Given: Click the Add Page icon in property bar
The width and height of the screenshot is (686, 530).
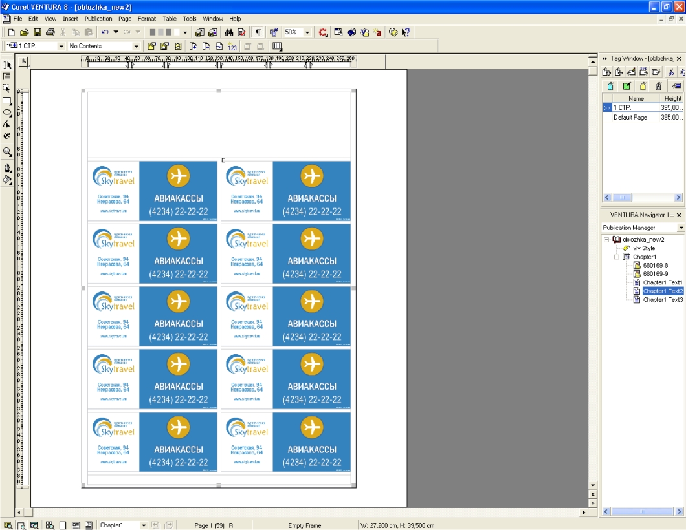Looking at the screenshot, I should pyautogui.click(x=194, y=47).
